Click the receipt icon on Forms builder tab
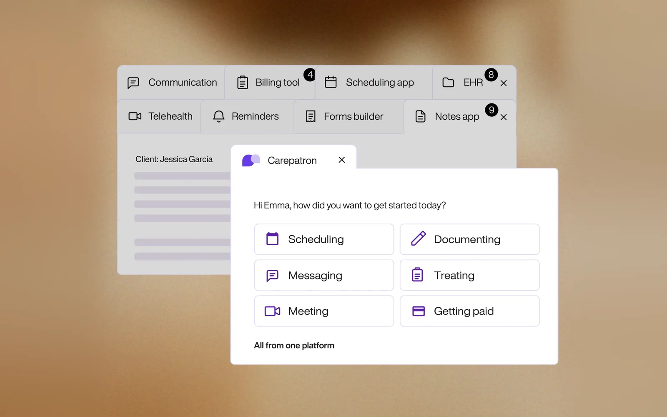Screen dimensions: 667x417 click(311, 116)
